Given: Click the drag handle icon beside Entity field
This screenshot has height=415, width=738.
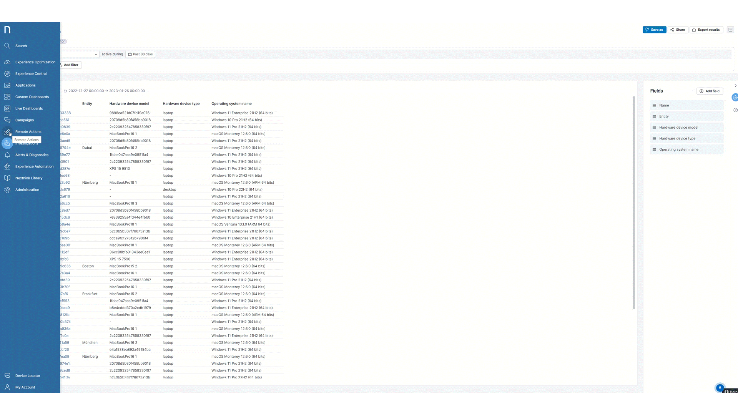Looking at the screenshot, I should [x=654, y=116].
